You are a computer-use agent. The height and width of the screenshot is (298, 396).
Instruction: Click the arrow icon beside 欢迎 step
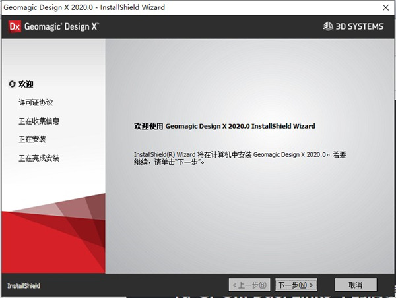click(x=12, y=84)
